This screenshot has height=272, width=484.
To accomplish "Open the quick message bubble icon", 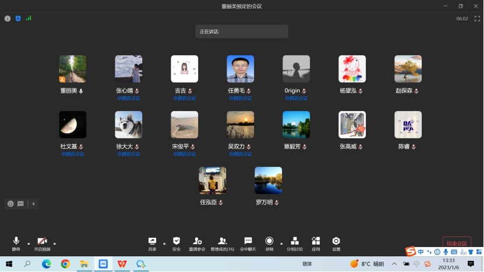I will click(x=20, y=204).
